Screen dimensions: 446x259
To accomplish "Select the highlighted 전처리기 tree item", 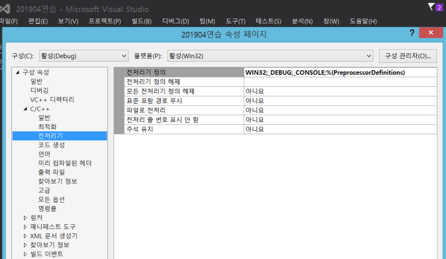I will click(50, 135).
